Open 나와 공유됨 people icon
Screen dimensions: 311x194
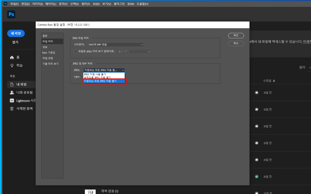(12, 93)
